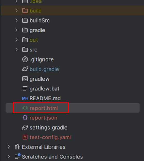Select the gradlew.bat file name
The image size is (144, 161).
click(x=44, y=89)
